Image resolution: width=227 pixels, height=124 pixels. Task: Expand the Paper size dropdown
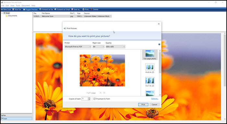[x=99, y=47]
